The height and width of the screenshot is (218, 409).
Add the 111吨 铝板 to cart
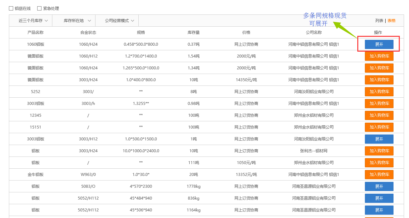click(379, 163)
